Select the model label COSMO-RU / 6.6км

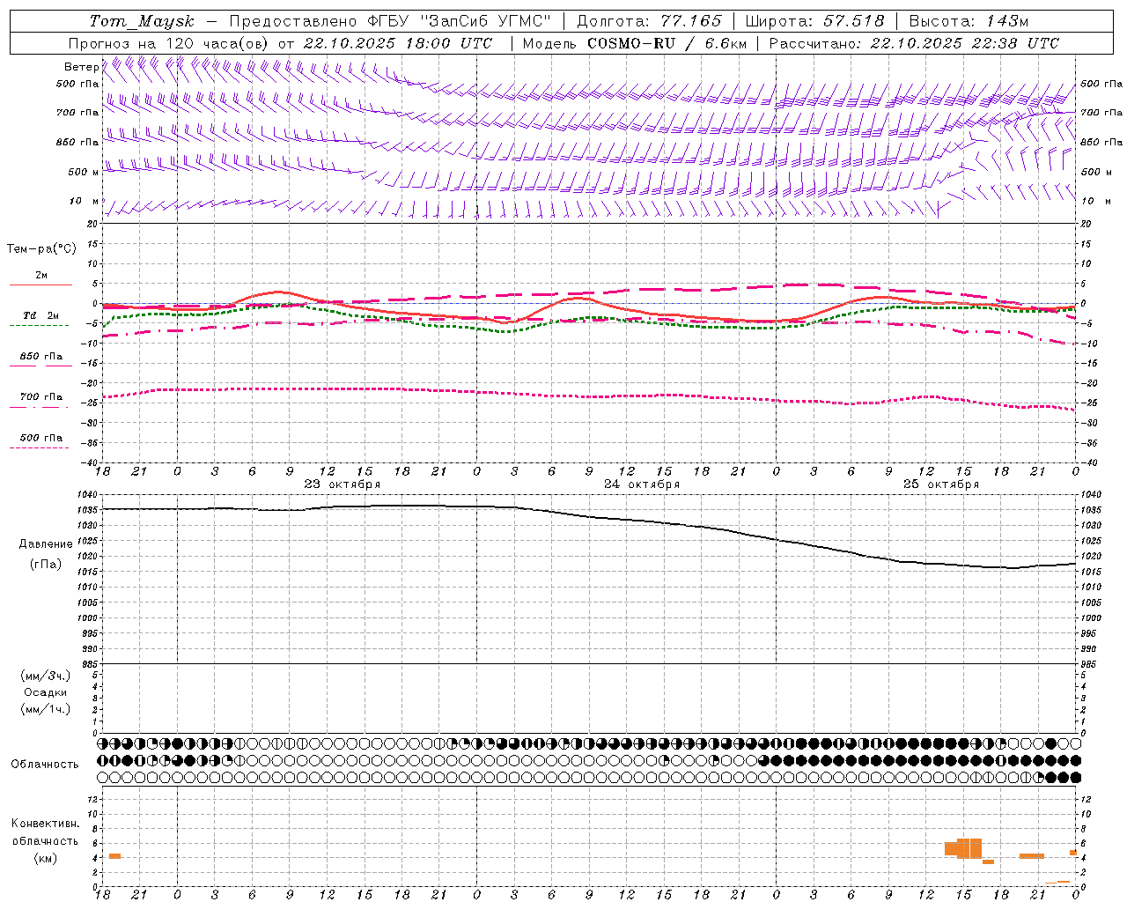coord(667,43)
